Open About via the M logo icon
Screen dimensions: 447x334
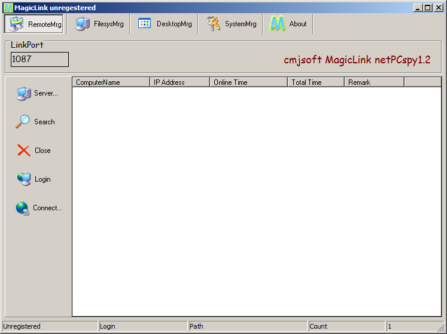point(278,24)
